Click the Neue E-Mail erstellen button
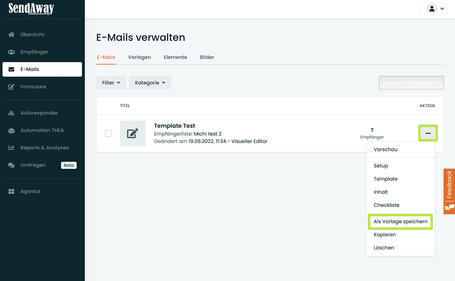This screenshot has width=455, height=281. pyautogui.click(x=411, y=83)
